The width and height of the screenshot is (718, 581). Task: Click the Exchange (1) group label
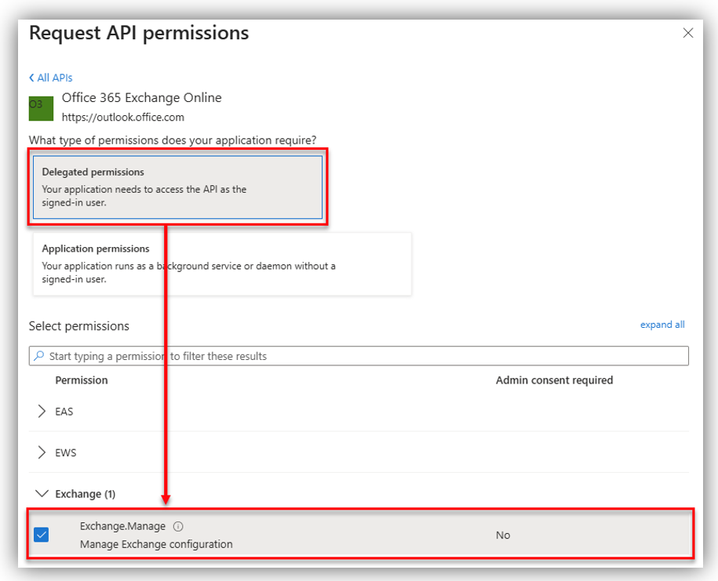coord(86,494)
